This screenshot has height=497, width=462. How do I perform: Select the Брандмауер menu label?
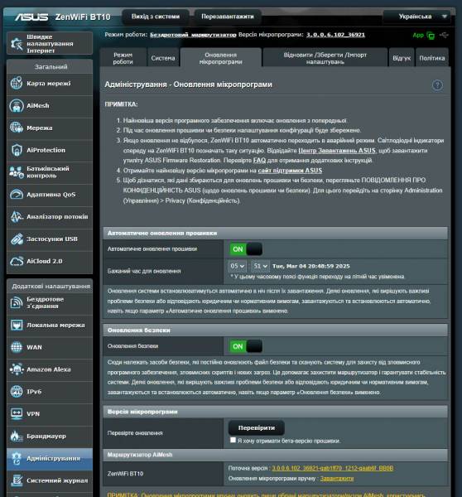pyautogui.click(x=46, y=437)
